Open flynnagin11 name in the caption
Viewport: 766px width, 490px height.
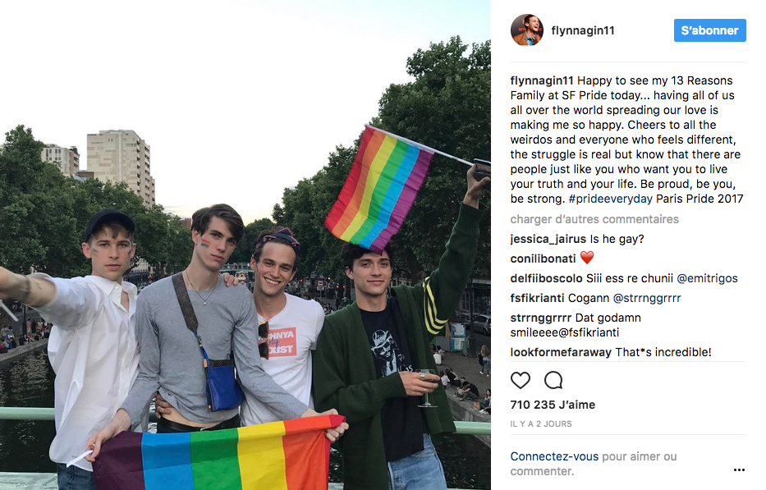(x=542, y=80)
